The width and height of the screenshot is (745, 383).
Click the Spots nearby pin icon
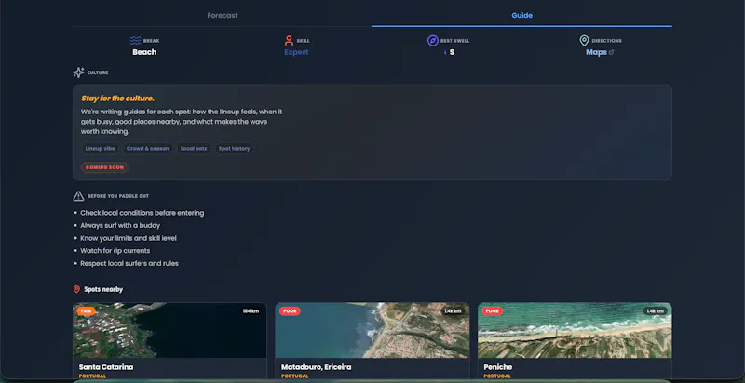[x=76, y=289]
